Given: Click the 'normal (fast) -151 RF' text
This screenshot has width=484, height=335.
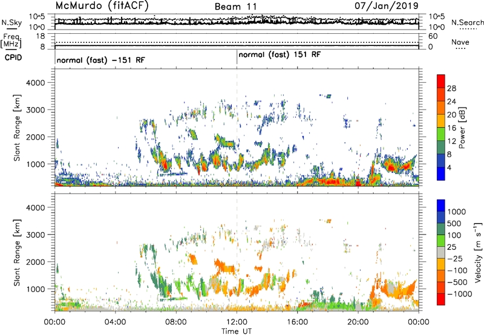Looking at the screenshot, I should click(x=100, y=60).
